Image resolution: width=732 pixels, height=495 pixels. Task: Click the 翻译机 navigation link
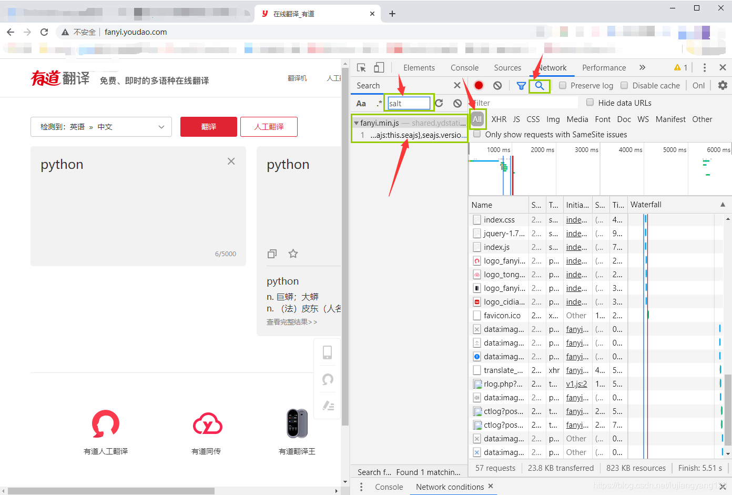297,78
